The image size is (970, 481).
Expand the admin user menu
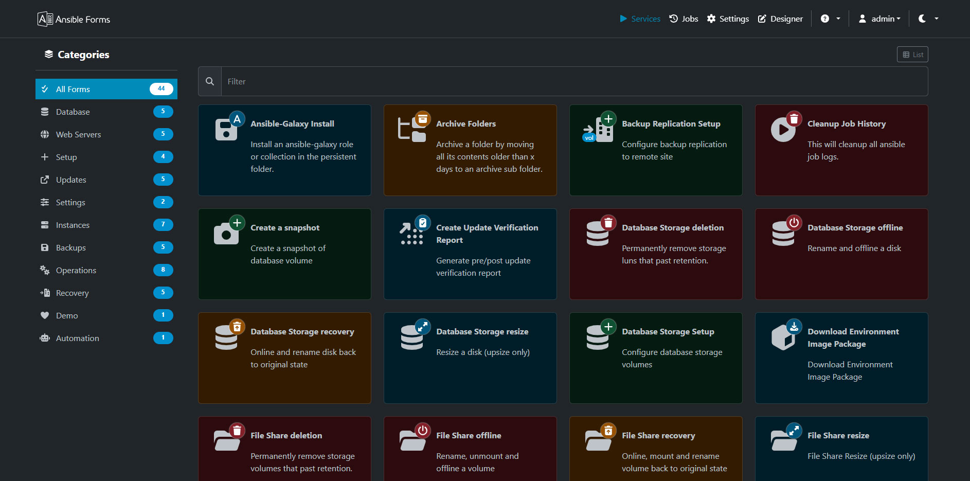click(880, 19)
